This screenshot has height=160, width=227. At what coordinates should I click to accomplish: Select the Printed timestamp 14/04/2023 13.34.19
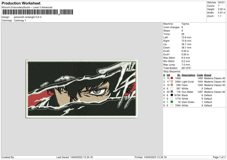pos(155,157)
